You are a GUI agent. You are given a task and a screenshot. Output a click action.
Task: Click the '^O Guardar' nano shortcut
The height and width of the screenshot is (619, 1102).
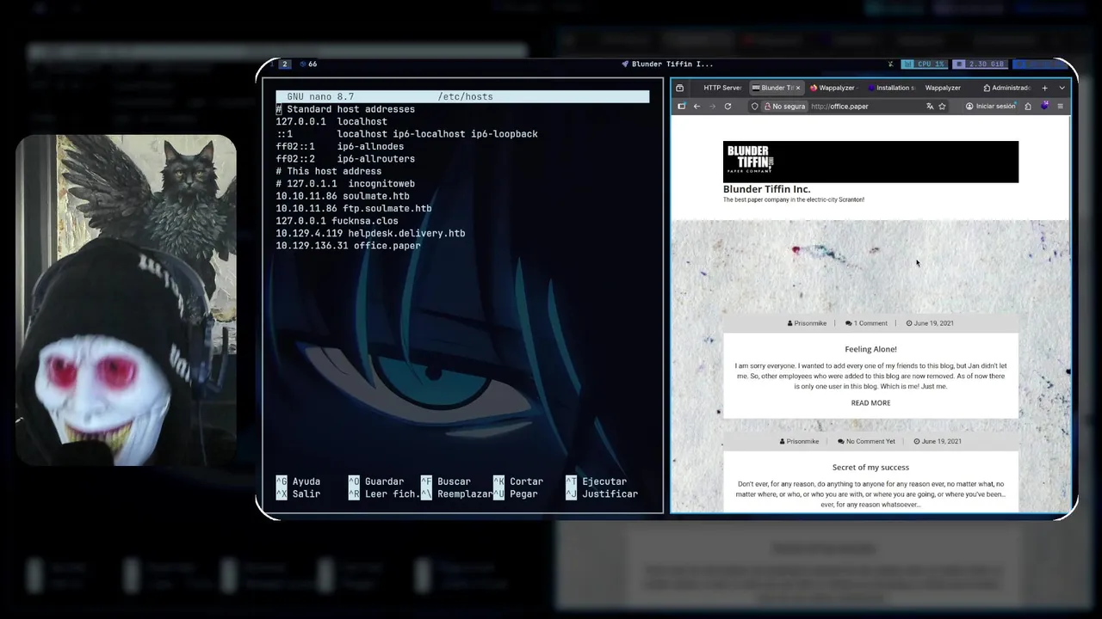coord(376,481)
